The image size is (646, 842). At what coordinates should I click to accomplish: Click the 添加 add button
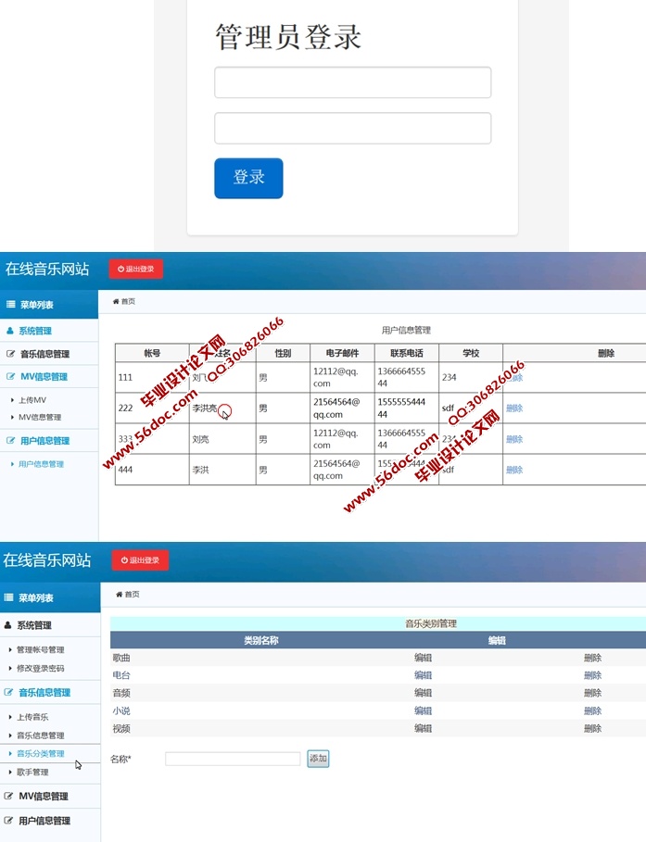pos(318,759)
